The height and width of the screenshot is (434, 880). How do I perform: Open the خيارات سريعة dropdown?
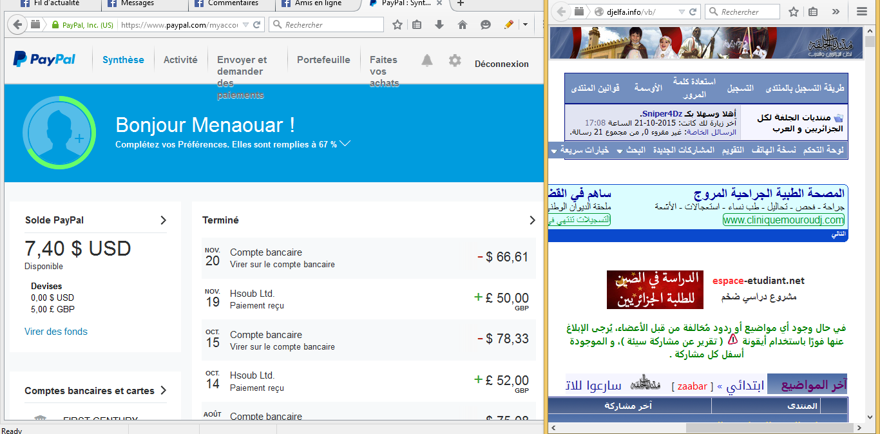[x=580, y=150]
